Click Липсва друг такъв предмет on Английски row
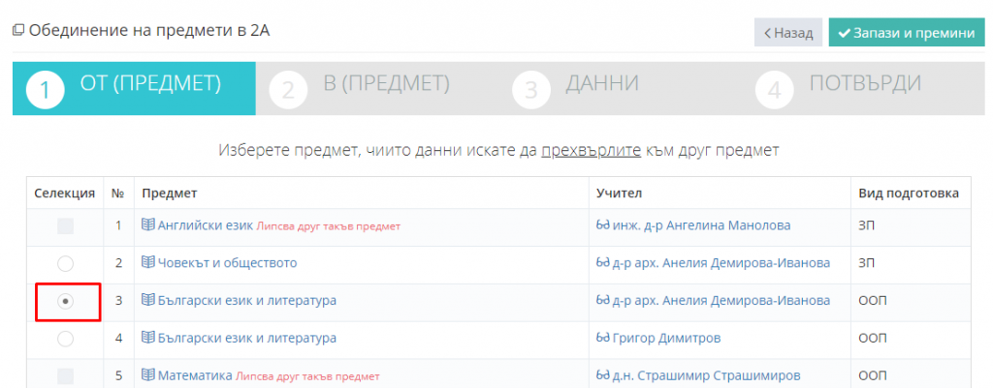993x388 pixels. click(328, 226)
